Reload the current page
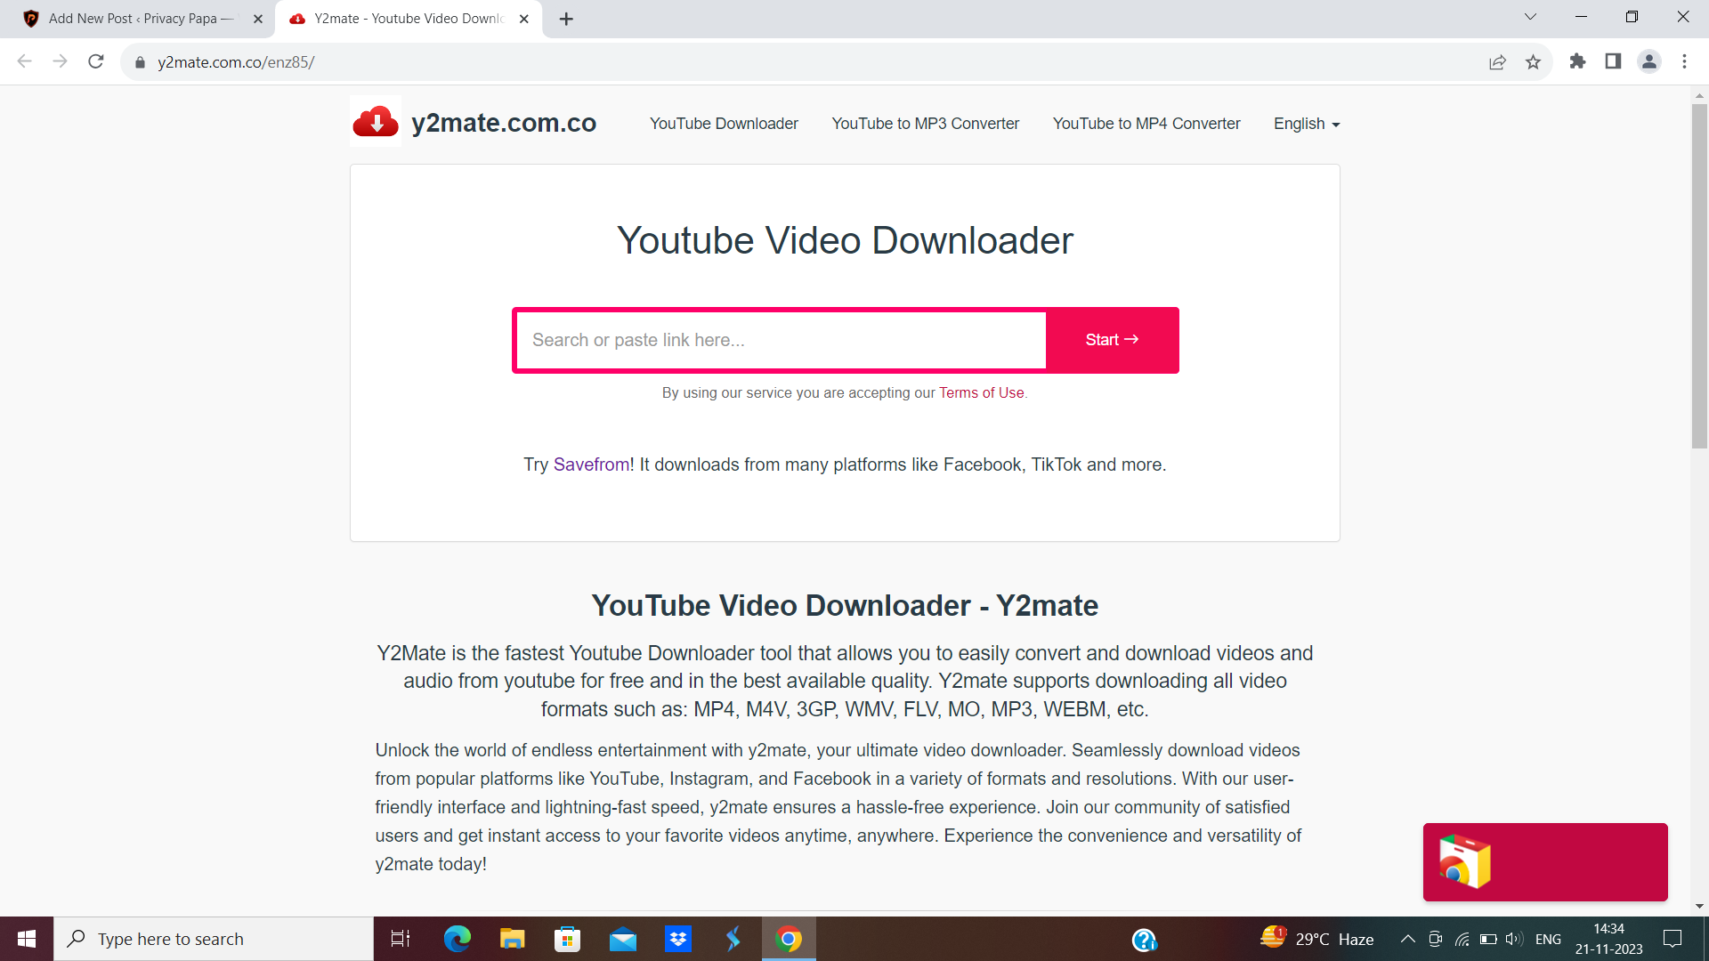Image resolution: width=1709 pixels, height=961 pixels. click(x=96, y=61)
